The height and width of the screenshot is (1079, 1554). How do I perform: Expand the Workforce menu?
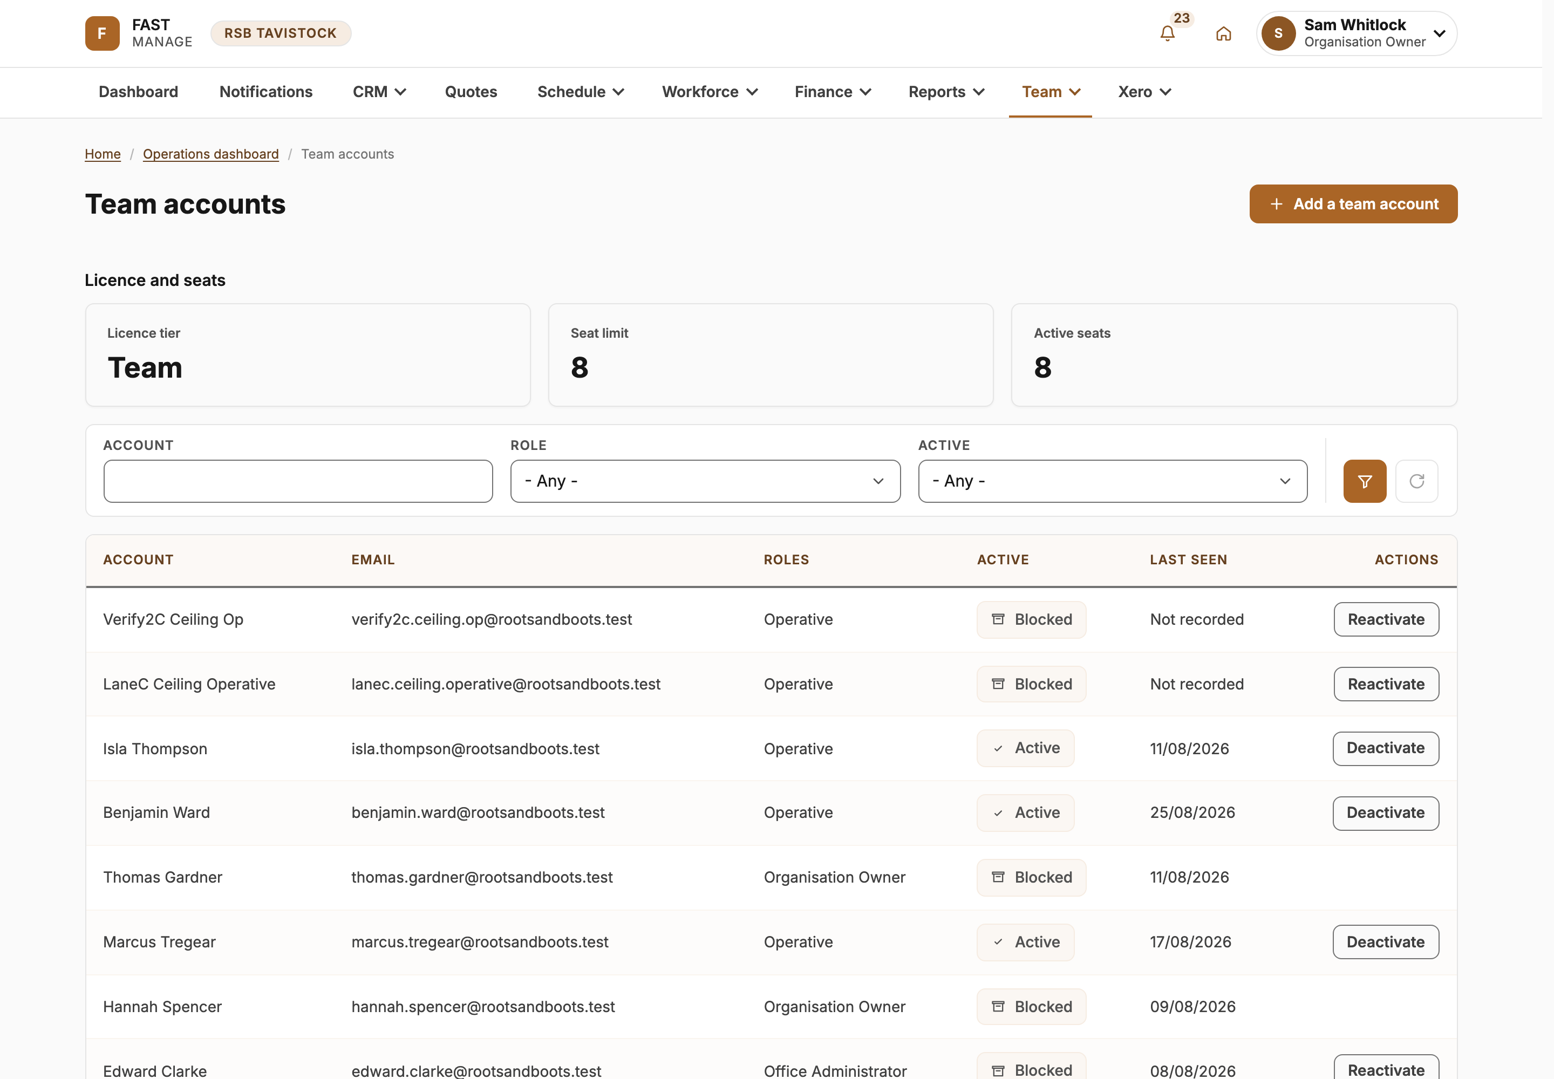[710, 92]
